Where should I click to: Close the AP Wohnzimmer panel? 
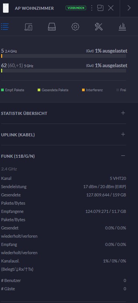tap(111, 8)
